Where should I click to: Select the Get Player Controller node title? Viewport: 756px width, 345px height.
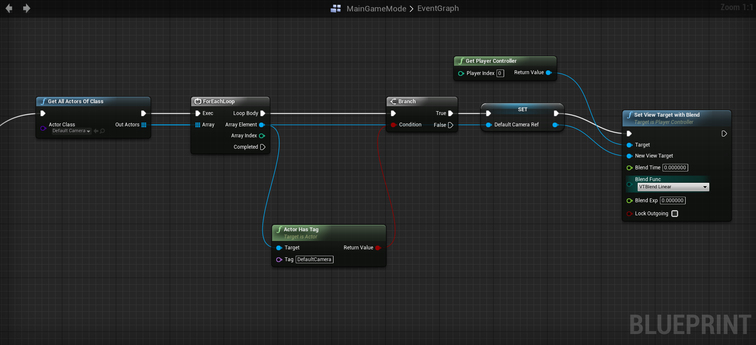point(491,61)
